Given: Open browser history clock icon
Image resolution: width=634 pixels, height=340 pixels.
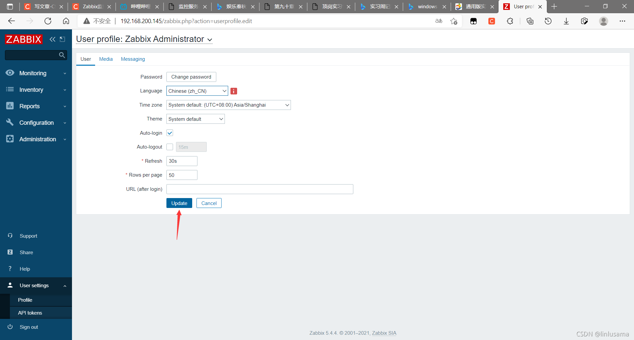Looking at the screenshot, I should tap(548, 21).
